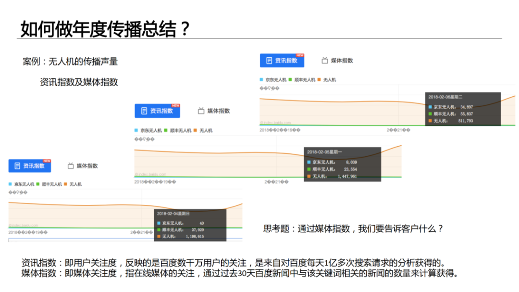Click tooltip value "40" for 京东无人机
Viewport: 519px width, 292px height.
click(x=201, y=223)
